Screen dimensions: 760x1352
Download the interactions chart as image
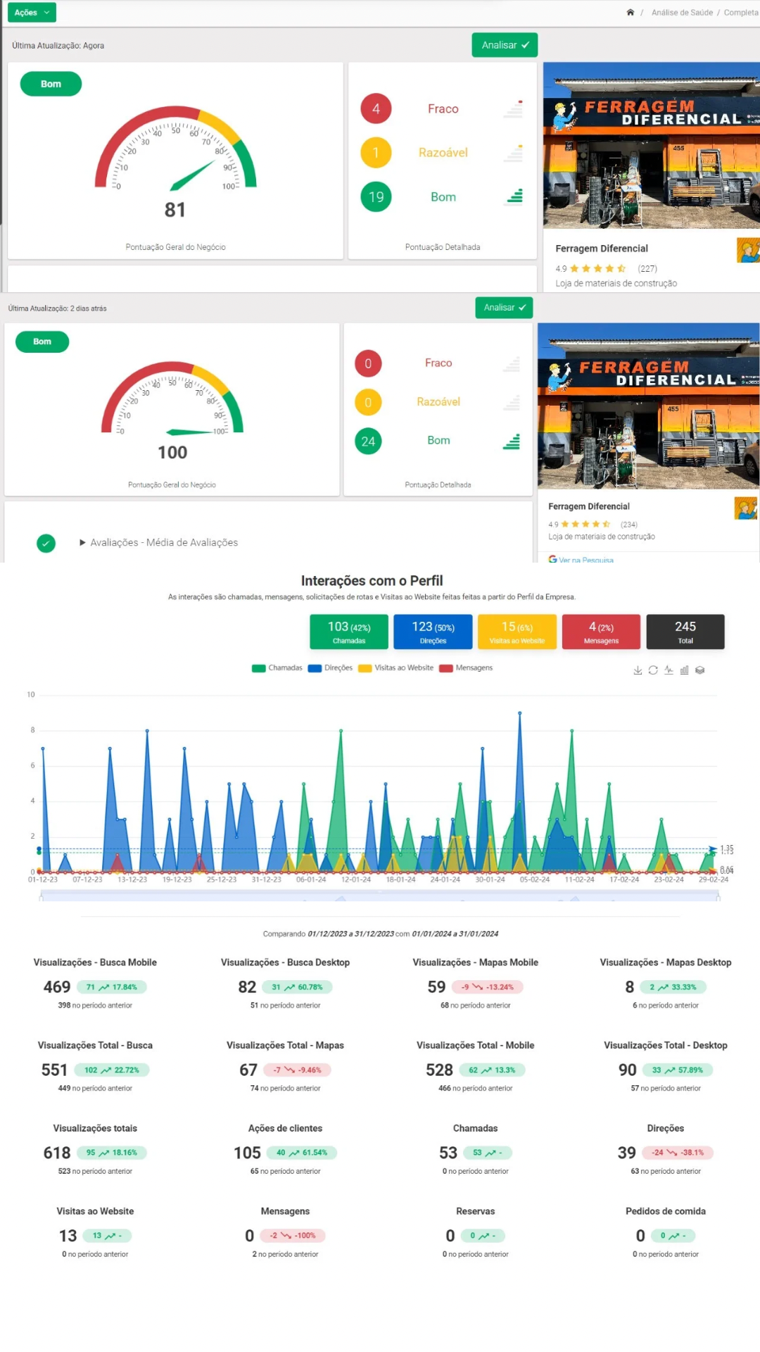[638, 670]
